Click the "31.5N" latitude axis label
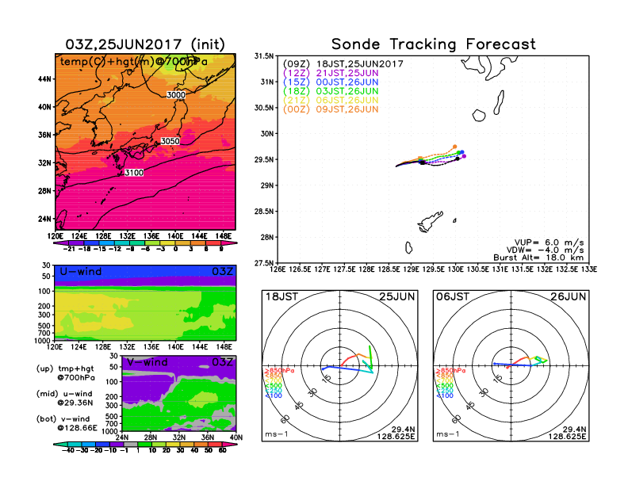Image resolution: width=628 pixels, height=485 pixels. tap(264, 56)
